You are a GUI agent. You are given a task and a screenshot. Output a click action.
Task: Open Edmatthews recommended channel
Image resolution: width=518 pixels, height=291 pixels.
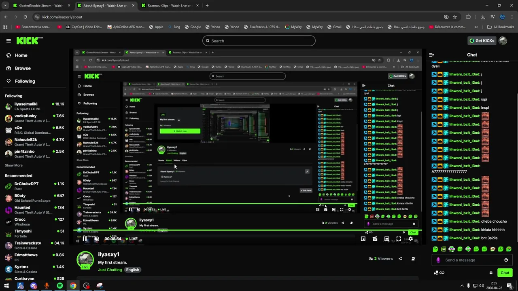pos(34,257)
